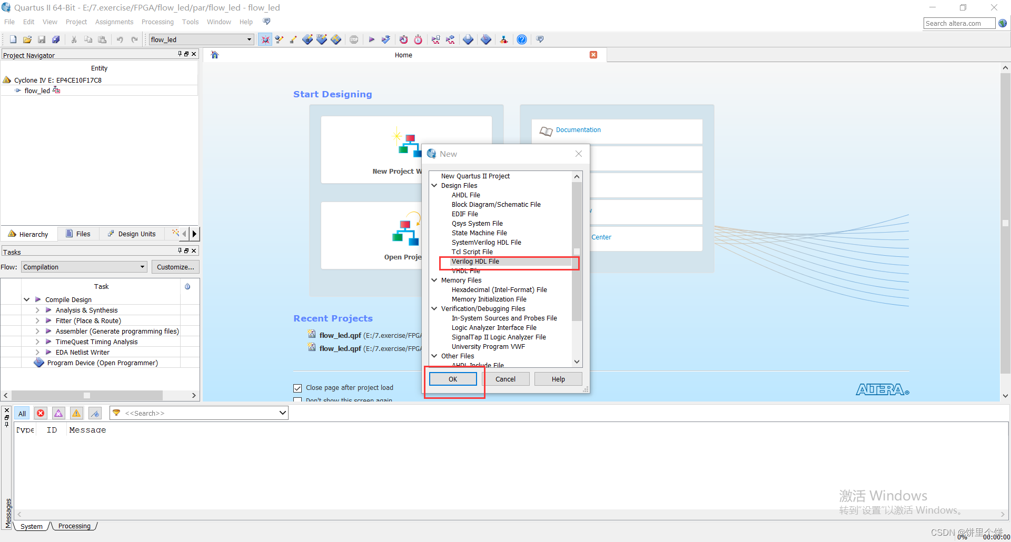Viewport: 1011px width, 542px height.
Task: Click the Undo arrow icon
Action: (x=120, y=39)
